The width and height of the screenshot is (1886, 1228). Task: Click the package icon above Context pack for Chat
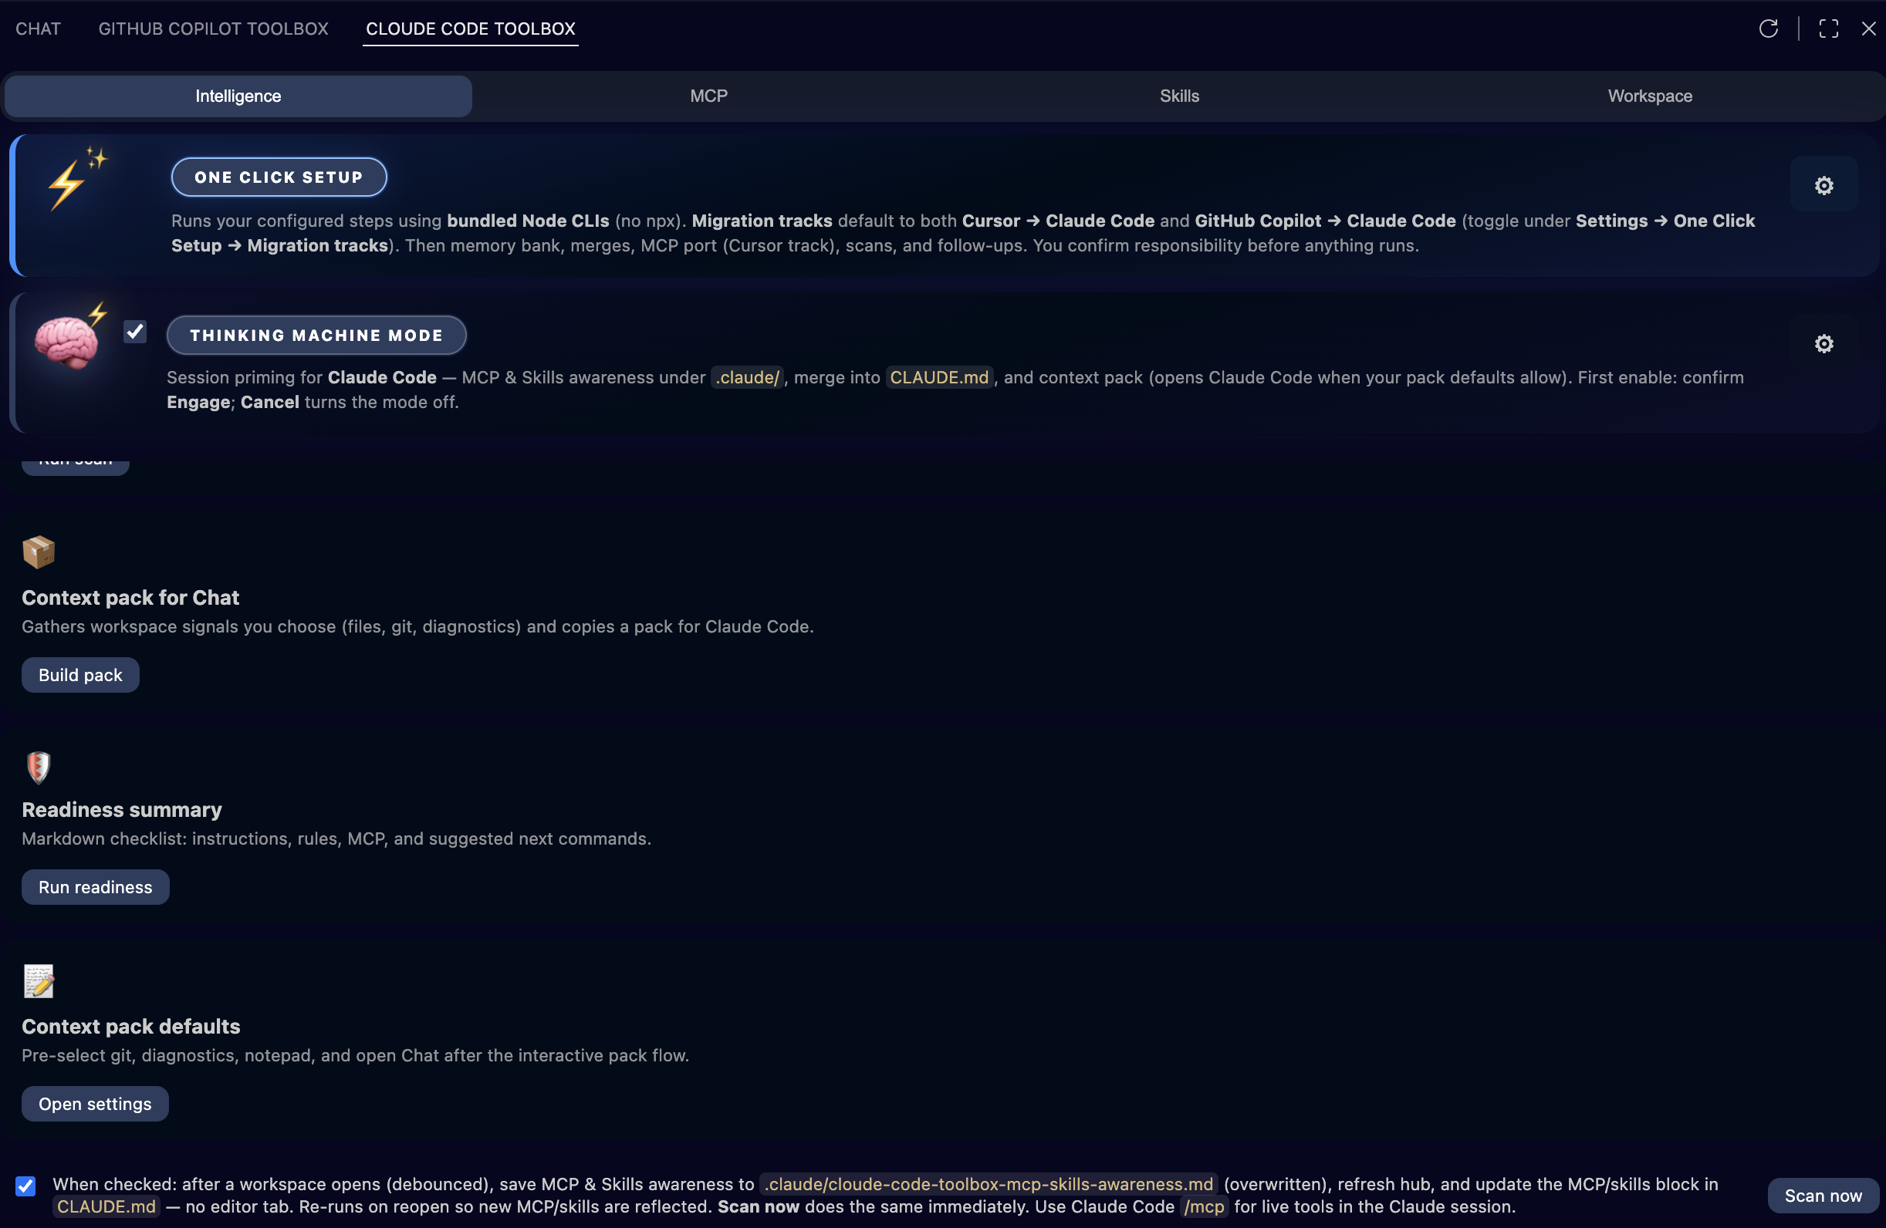click(x=38, y=552)
